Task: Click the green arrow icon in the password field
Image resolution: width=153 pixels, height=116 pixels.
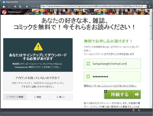Action: tap(88, 77)
